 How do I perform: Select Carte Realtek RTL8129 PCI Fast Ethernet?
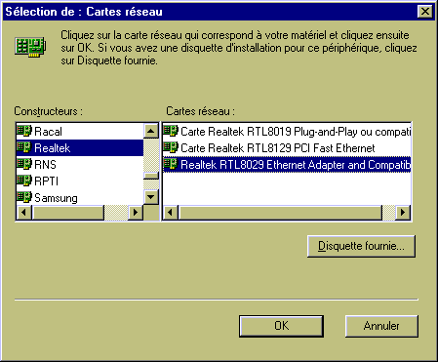point(287,148)
